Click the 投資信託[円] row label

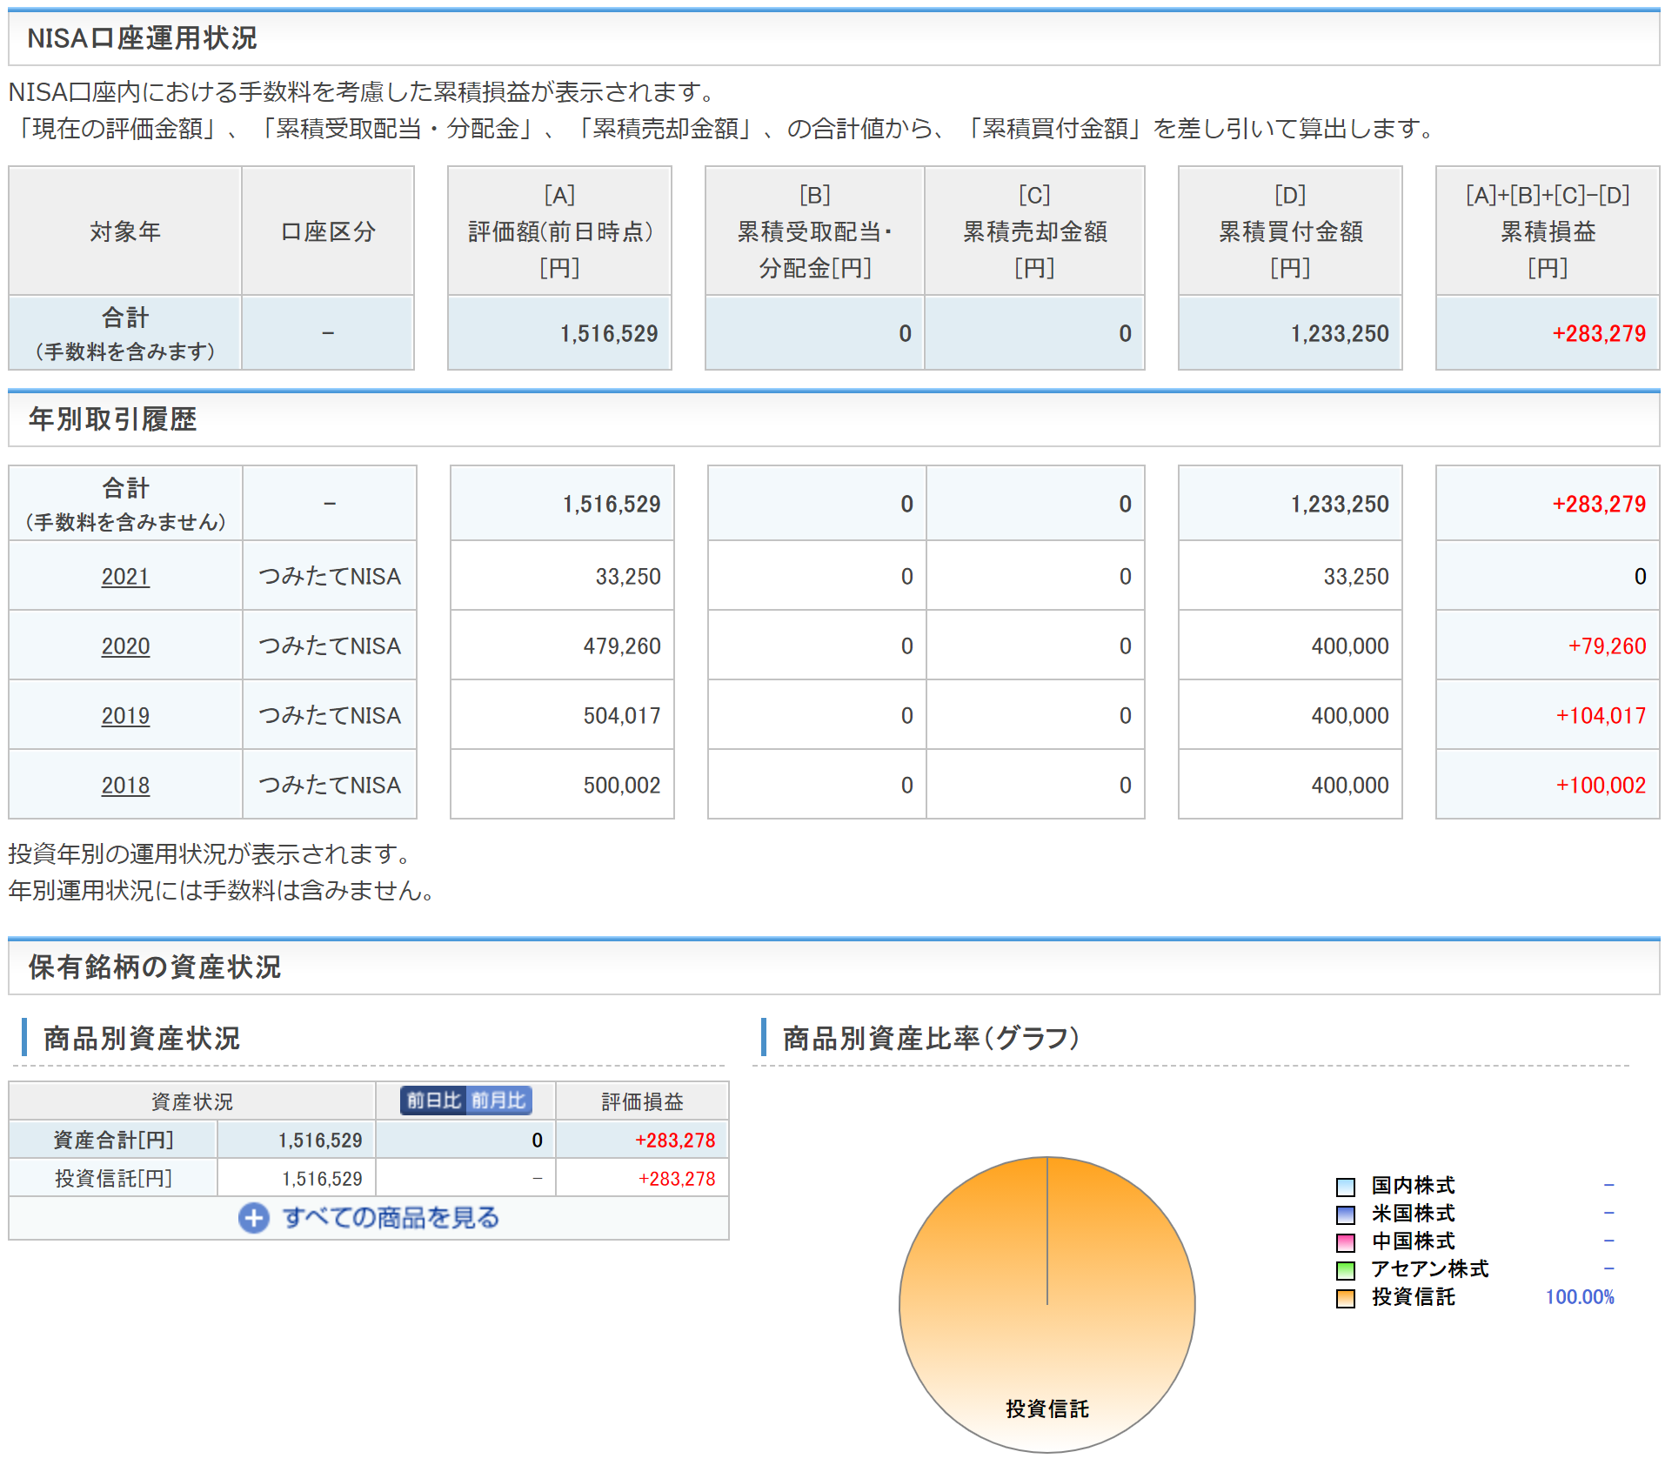[113, 1179]
